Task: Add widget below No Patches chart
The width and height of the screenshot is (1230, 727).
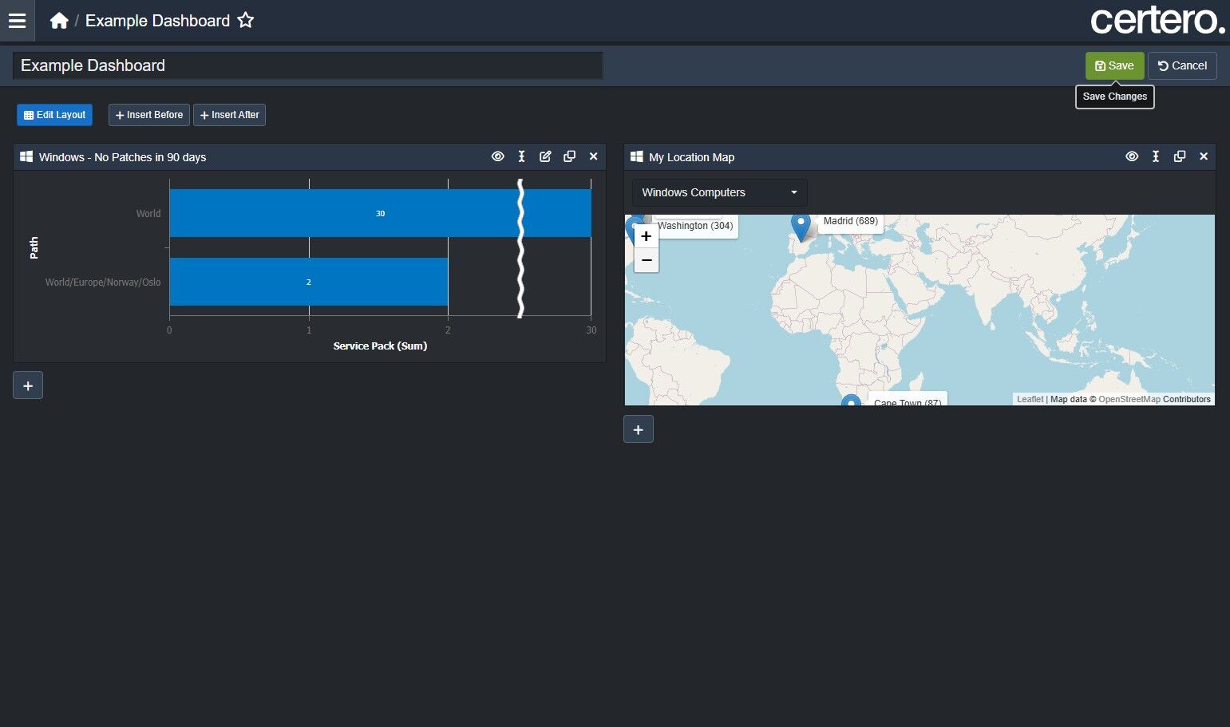Action: [x=28, y=385]
